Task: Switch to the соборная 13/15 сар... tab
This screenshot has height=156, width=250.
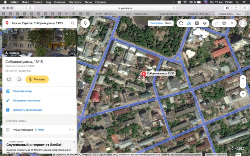Action: 199,14
